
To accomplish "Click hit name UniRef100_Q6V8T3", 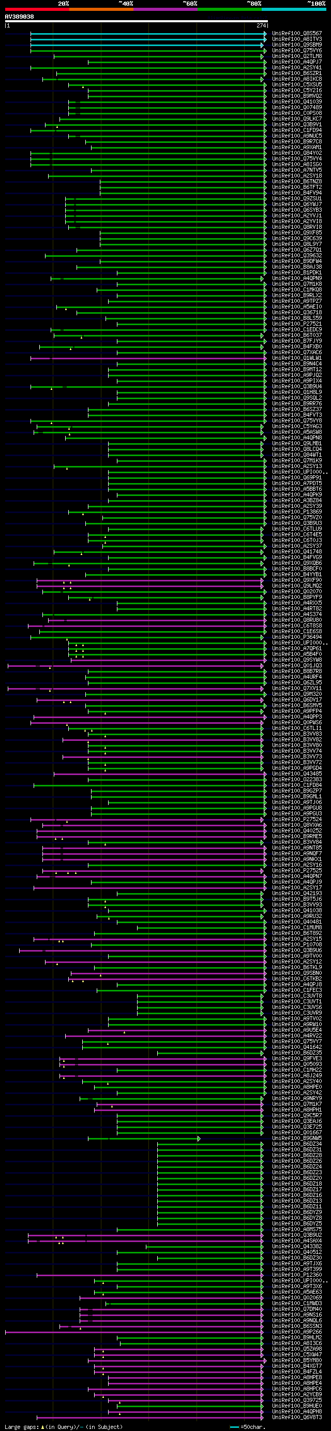I will 297,1418.
